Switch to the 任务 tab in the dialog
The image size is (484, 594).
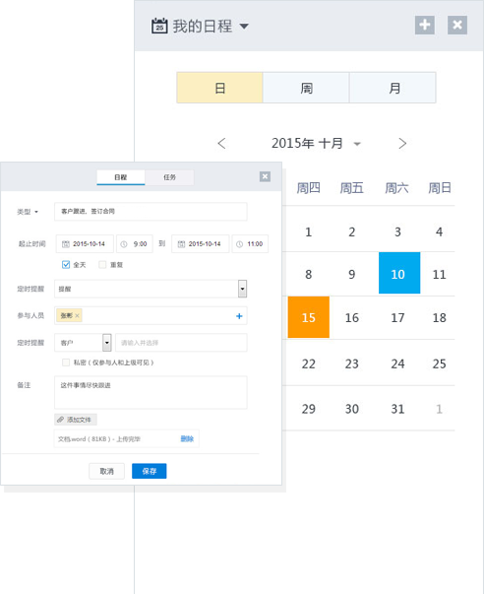click(x=169, y=177)
